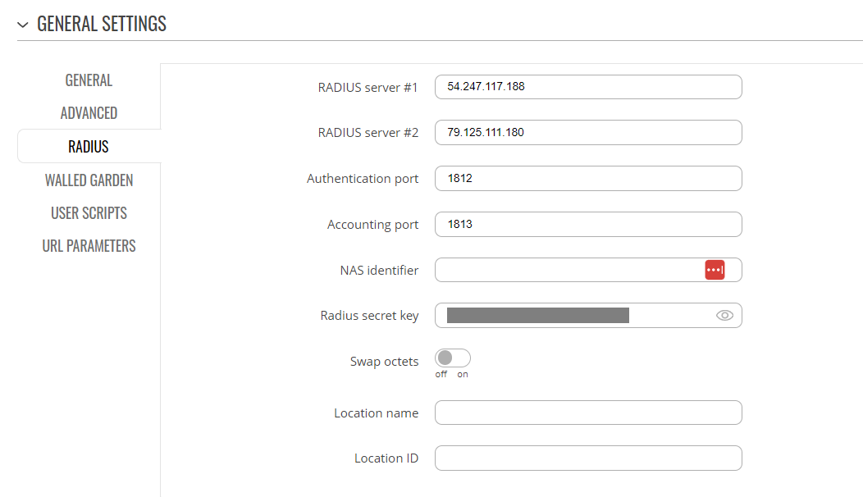Click the Authentication port field
863x497 pixels.
pos(587,178)
